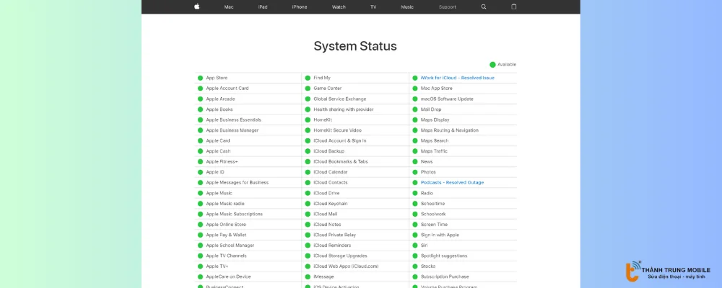
Task: Select the AppleCare on Device row
Action: [x=248, y=276]
